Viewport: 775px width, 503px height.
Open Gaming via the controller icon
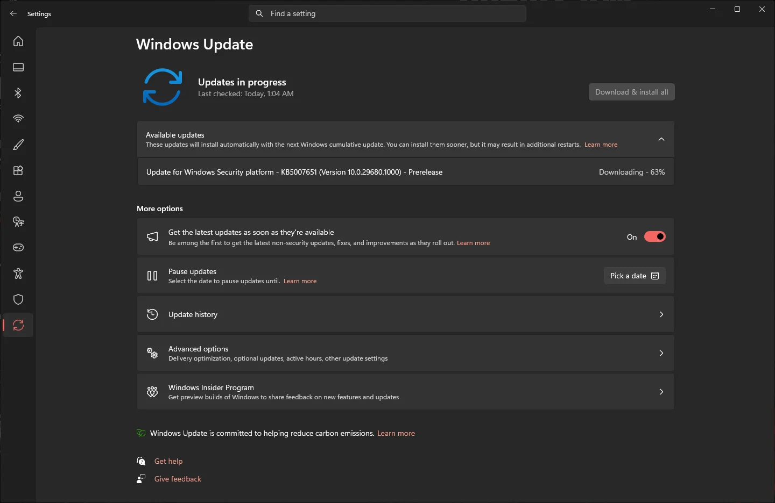[x=18, y=248]
